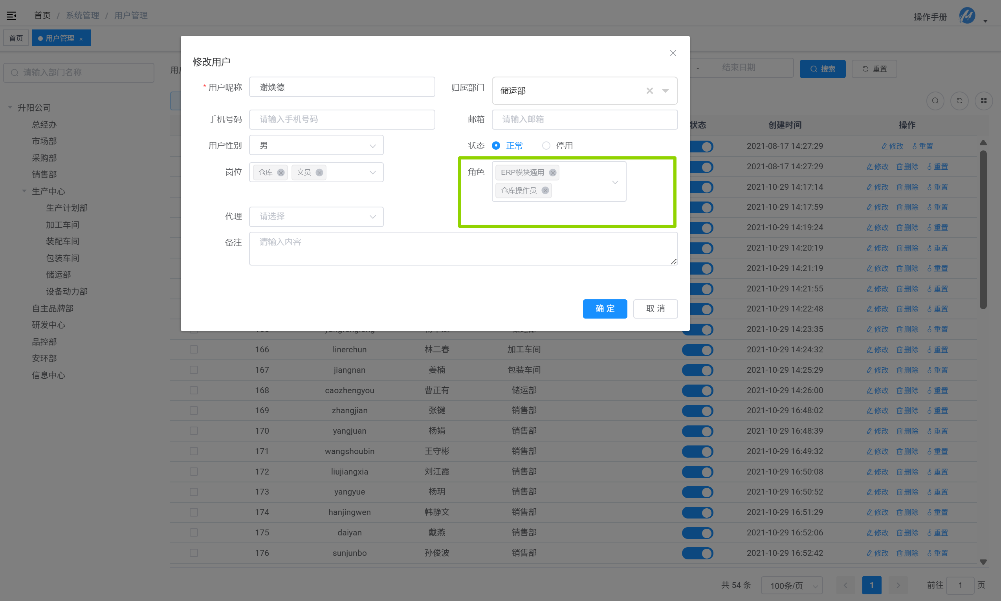Image resolution: width=1001 pixels, height=601 pixels.
Task: Expand the 归属部门 dropdown arrow
Action: pos(665,91)
